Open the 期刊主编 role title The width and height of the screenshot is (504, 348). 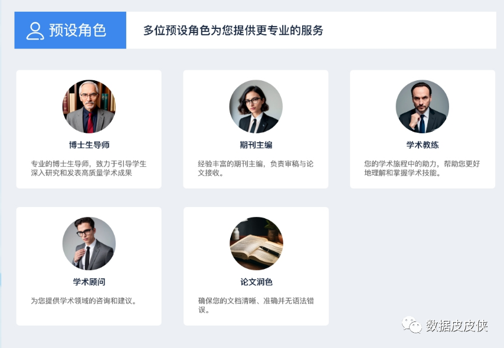[256, 145]
